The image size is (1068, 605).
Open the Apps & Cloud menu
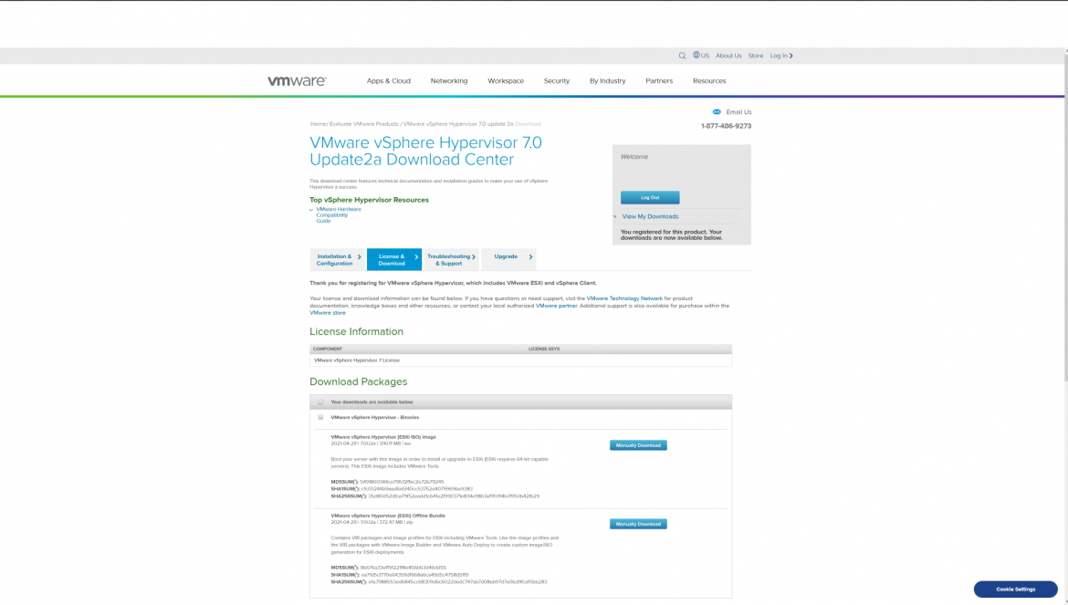(388, 81)
